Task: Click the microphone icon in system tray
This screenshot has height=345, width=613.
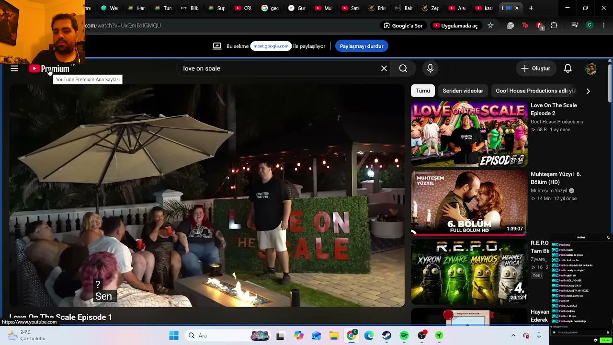Action: tap(539, 335)
